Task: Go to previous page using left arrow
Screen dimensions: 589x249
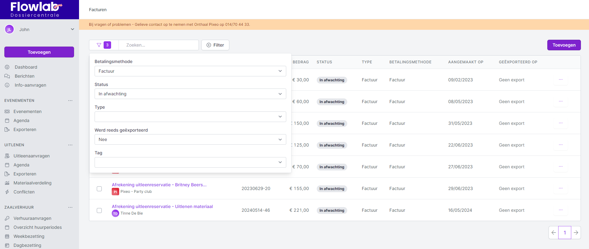Action: 554,233
